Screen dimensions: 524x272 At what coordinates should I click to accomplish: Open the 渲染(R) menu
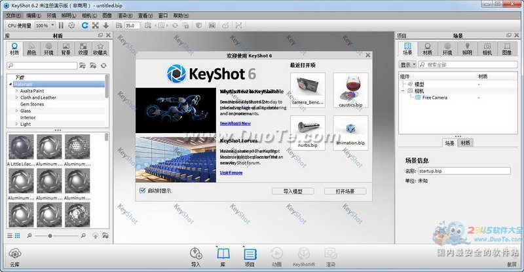125,15
